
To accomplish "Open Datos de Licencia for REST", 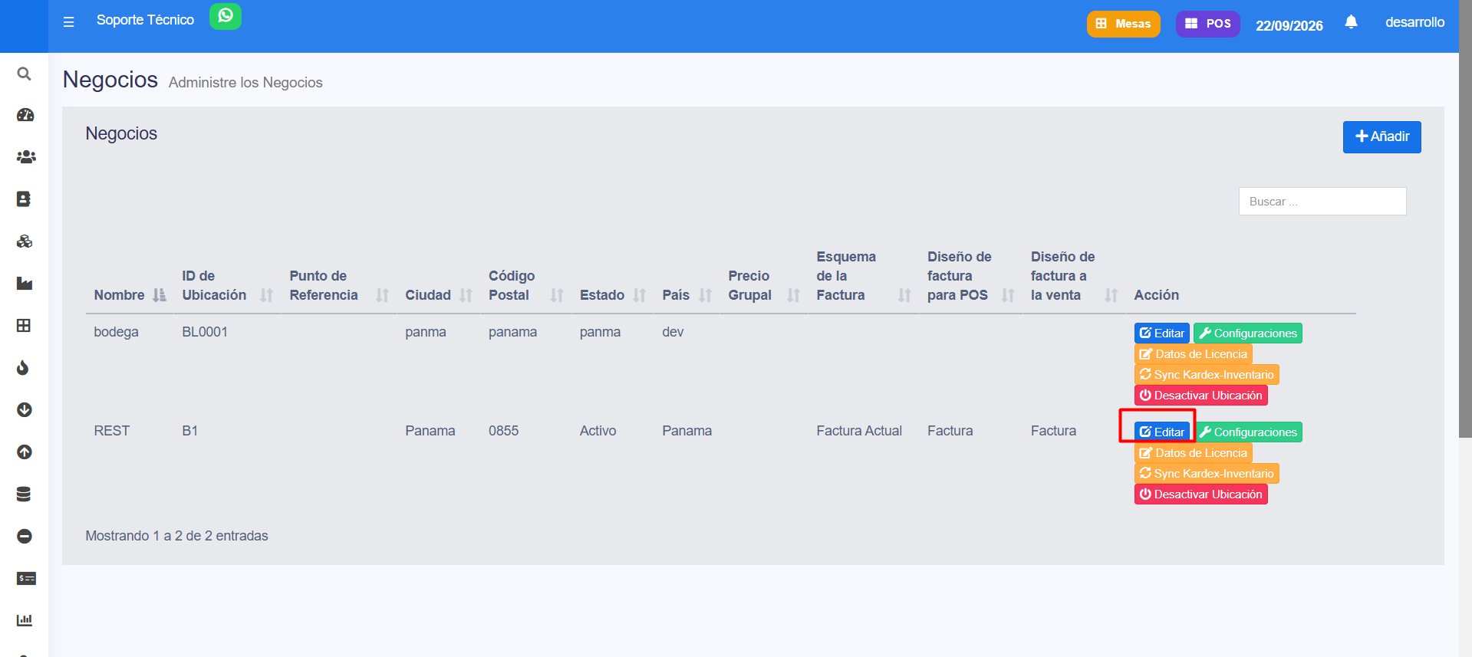I will click(1193, 452).
